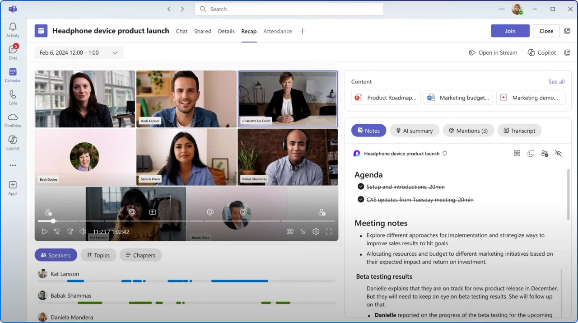Play the meeting recording

[45, 232]
